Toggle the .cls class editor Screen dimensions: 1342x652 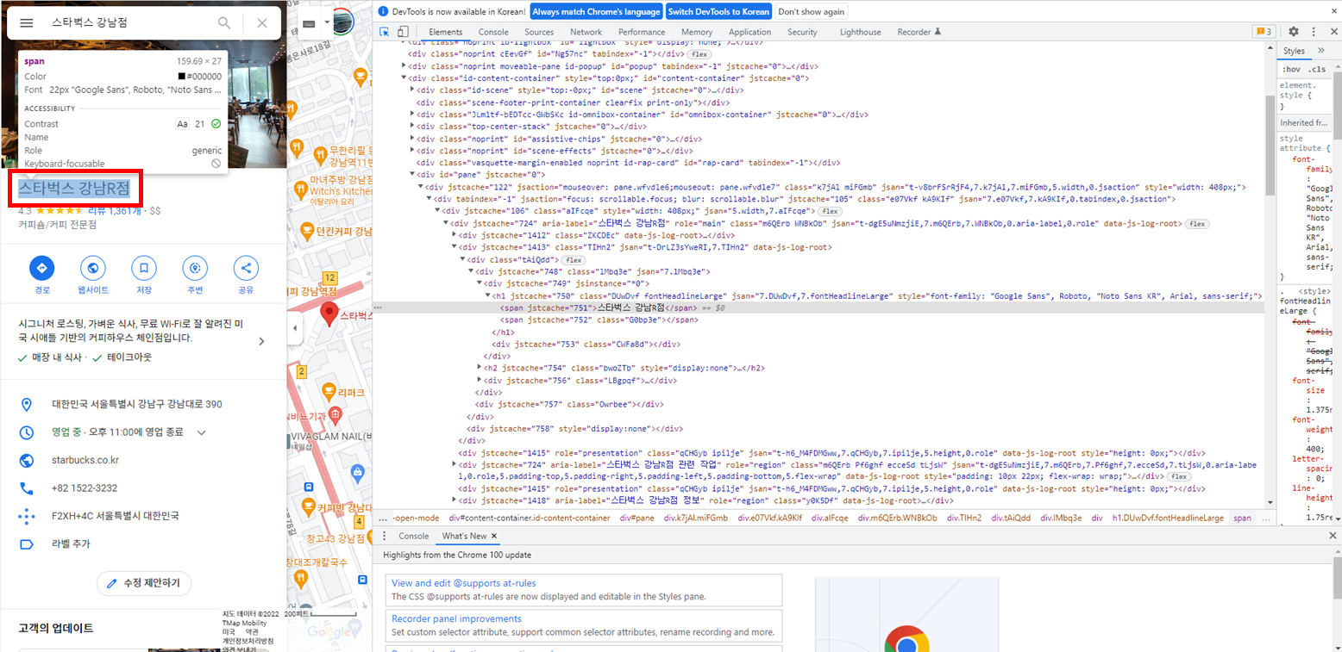(1317, 69)
